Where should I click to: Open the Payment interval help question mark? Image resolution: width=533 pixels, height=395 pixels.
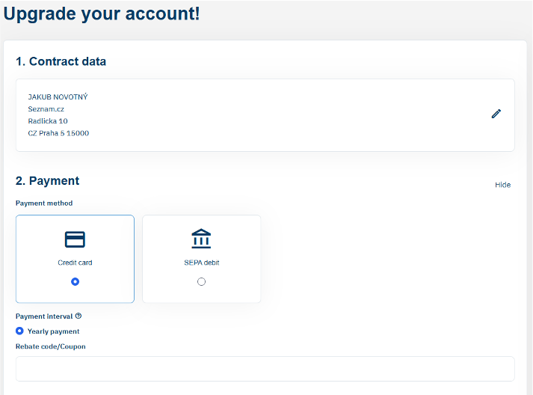pyautogui.click(x=78, y=316)
